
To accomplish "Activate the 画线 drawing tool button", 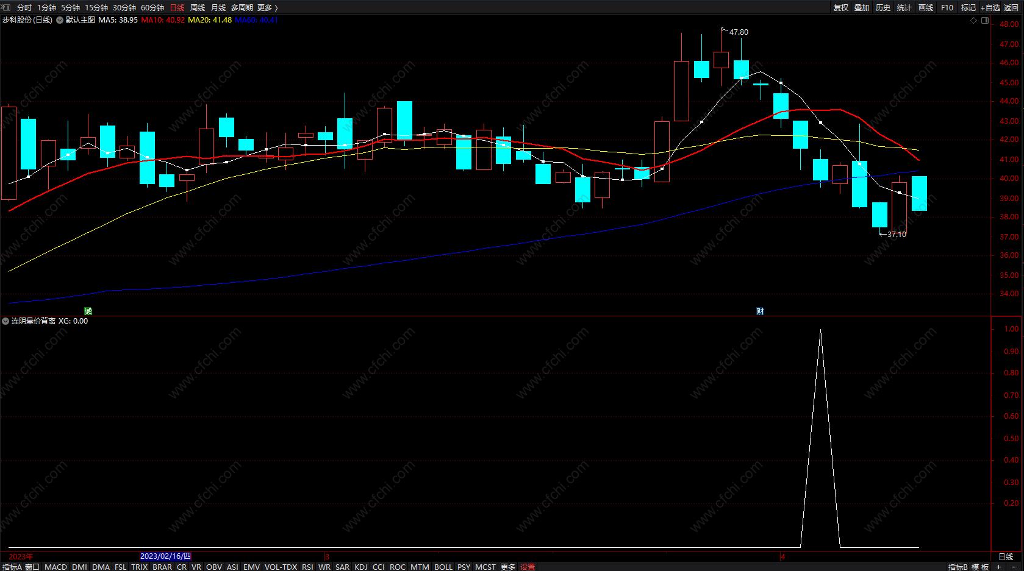I will [x=926, y=8].
